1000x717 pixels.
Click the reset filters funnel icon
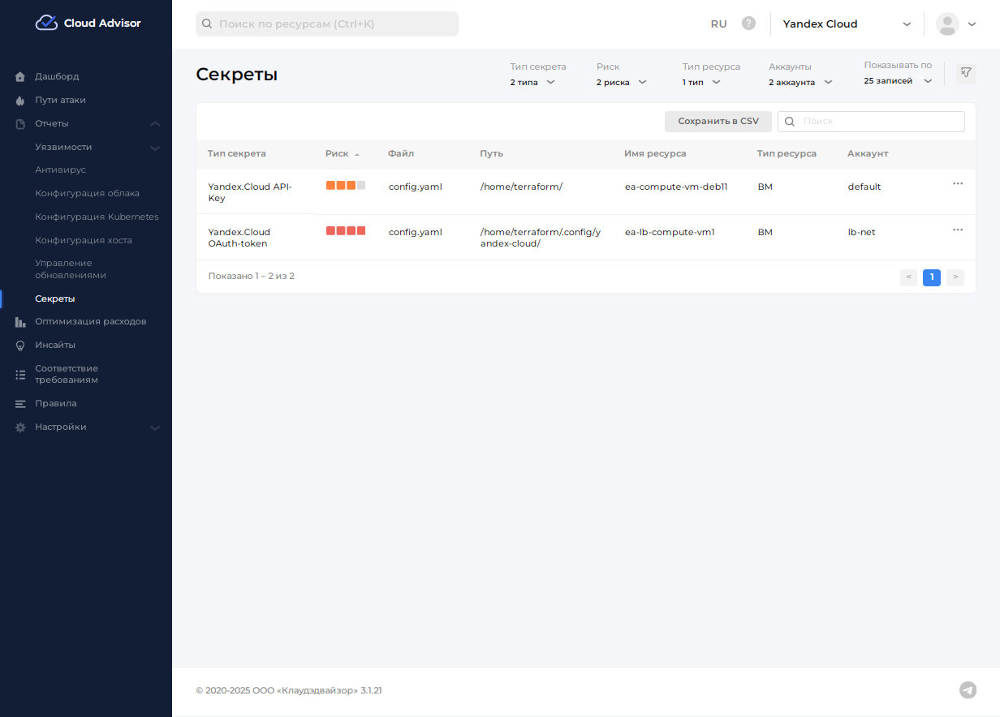pyautogui.click(x=965, y=73)
